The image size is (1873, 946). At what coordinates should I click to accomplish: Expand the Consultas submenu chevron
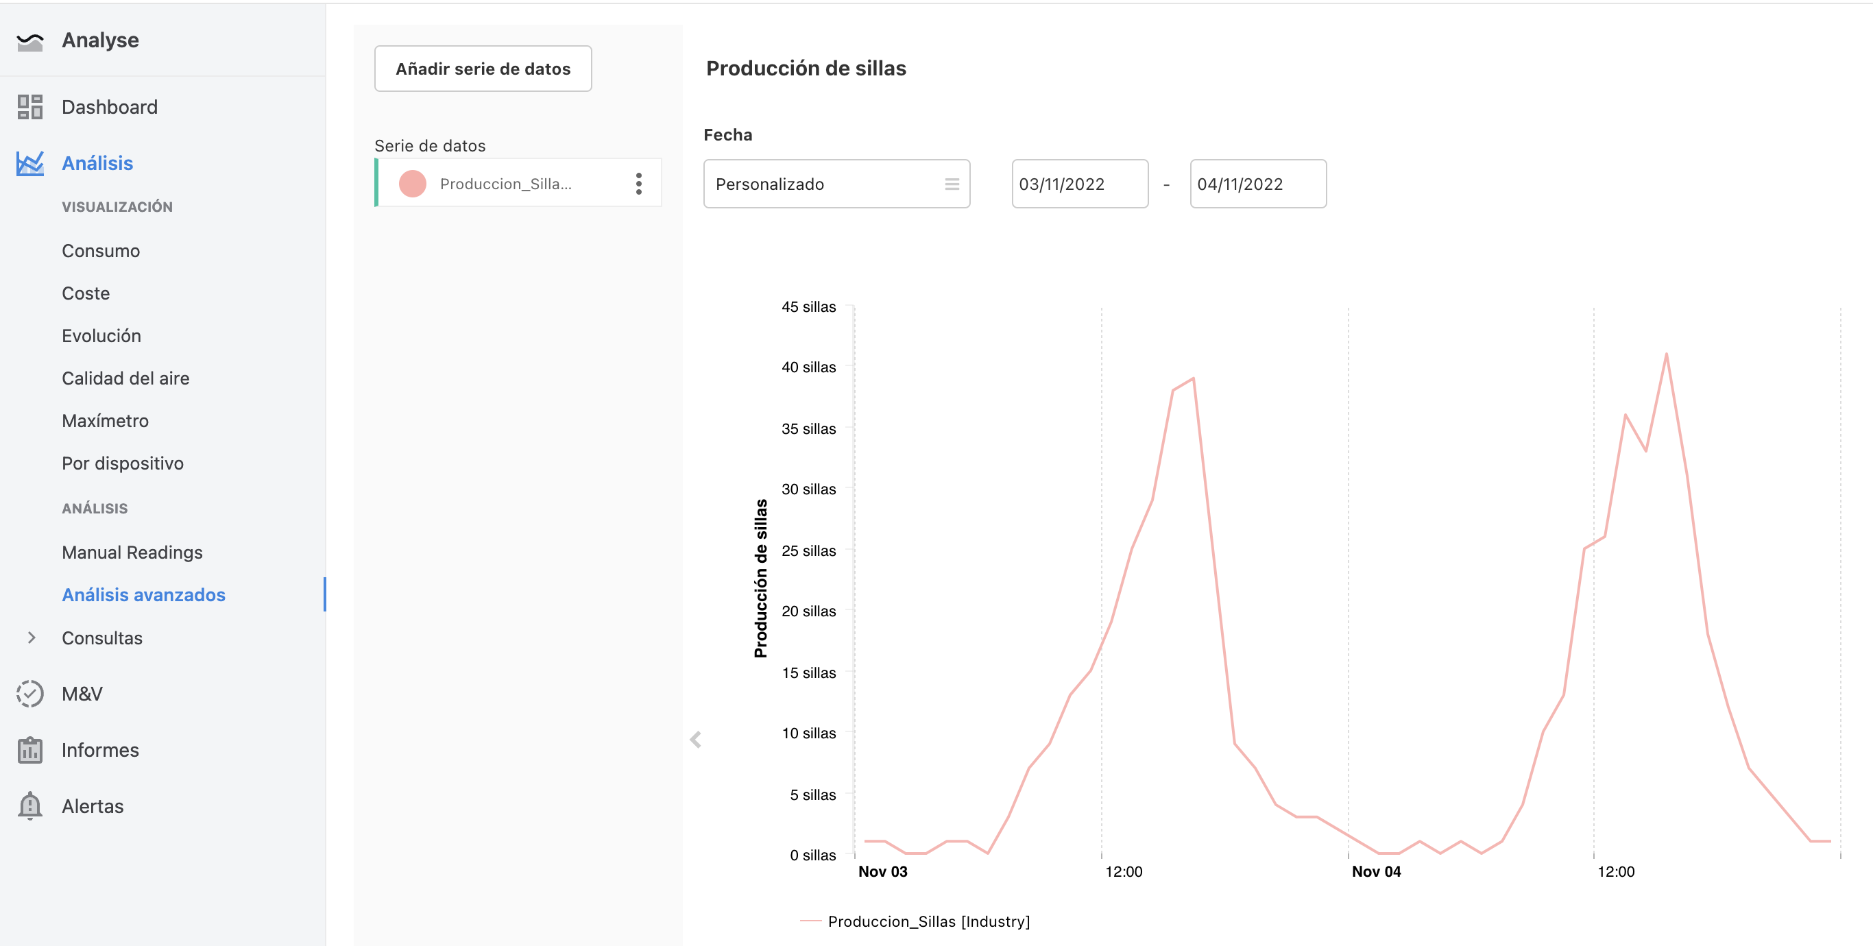(x=32, y=638)
